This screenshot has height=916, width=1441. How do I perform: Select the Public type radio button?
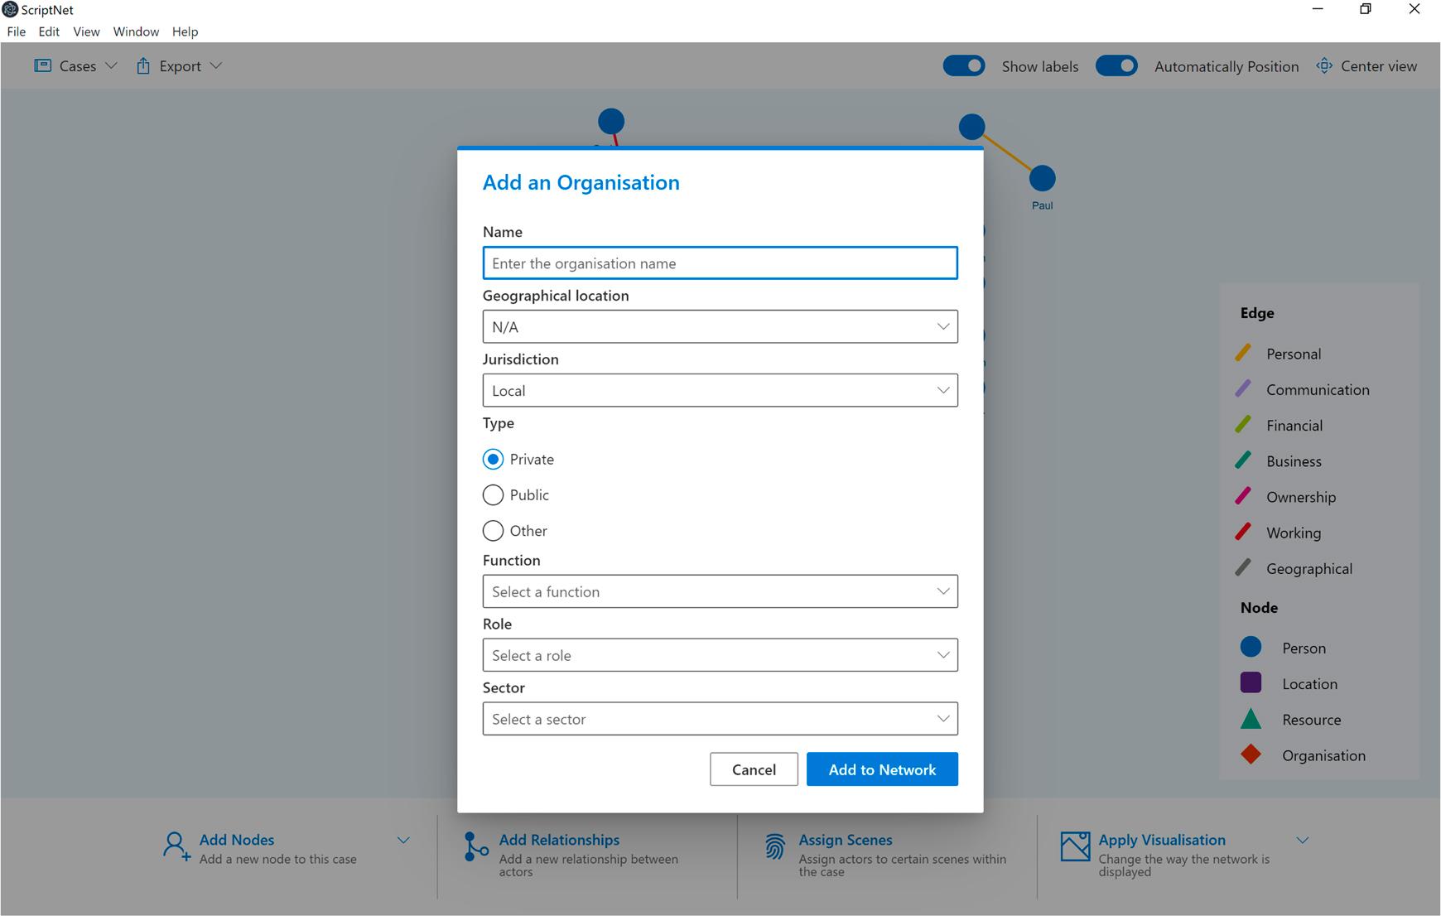(493, 494)
